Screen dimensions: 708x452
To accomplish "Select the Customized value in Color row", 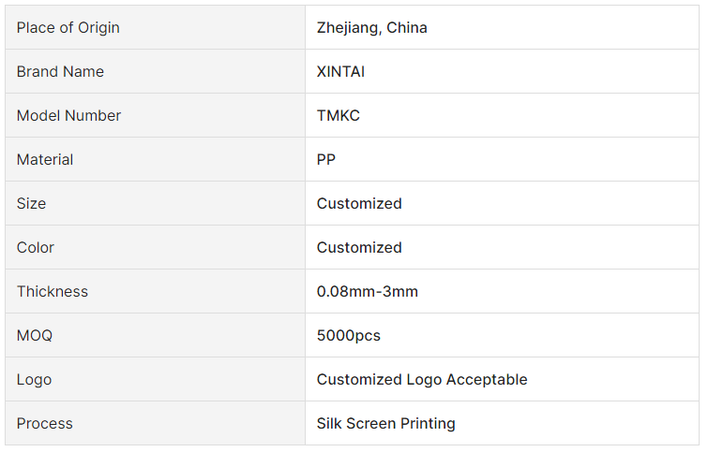I will [359, 247].
